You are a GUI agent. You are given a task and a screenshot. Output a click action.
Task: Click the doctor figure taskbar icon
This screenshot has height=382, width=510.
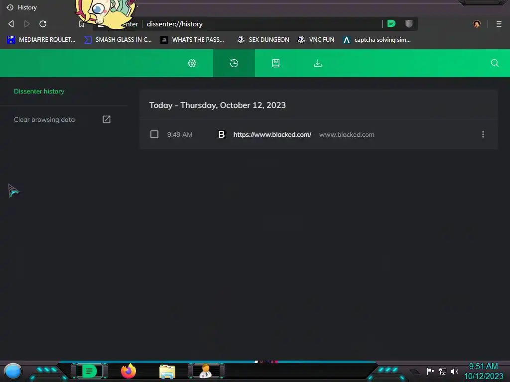[x=206, y=371]
